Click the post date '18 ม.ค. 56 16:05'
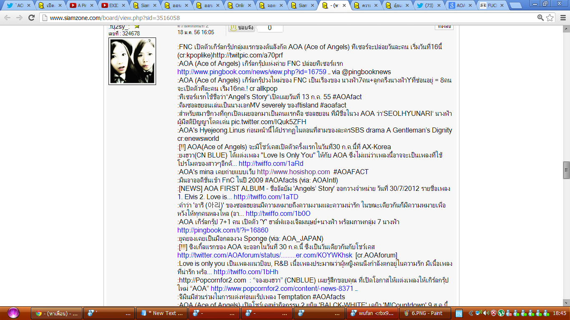This screenshot has height=320, width=570. [196, 32]
